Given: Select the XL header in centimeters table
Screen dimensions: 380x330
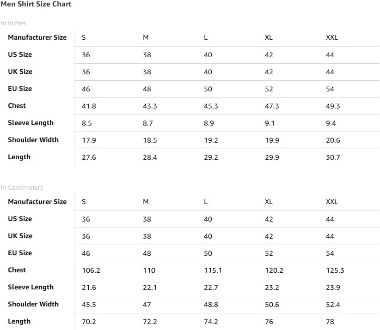Looking at the screenshot, I should click(x=269, y=202).
